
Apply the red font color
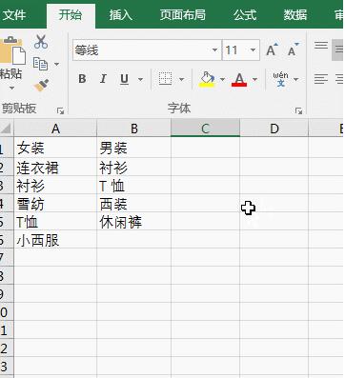pyautogui.click(x=239, y=79)
